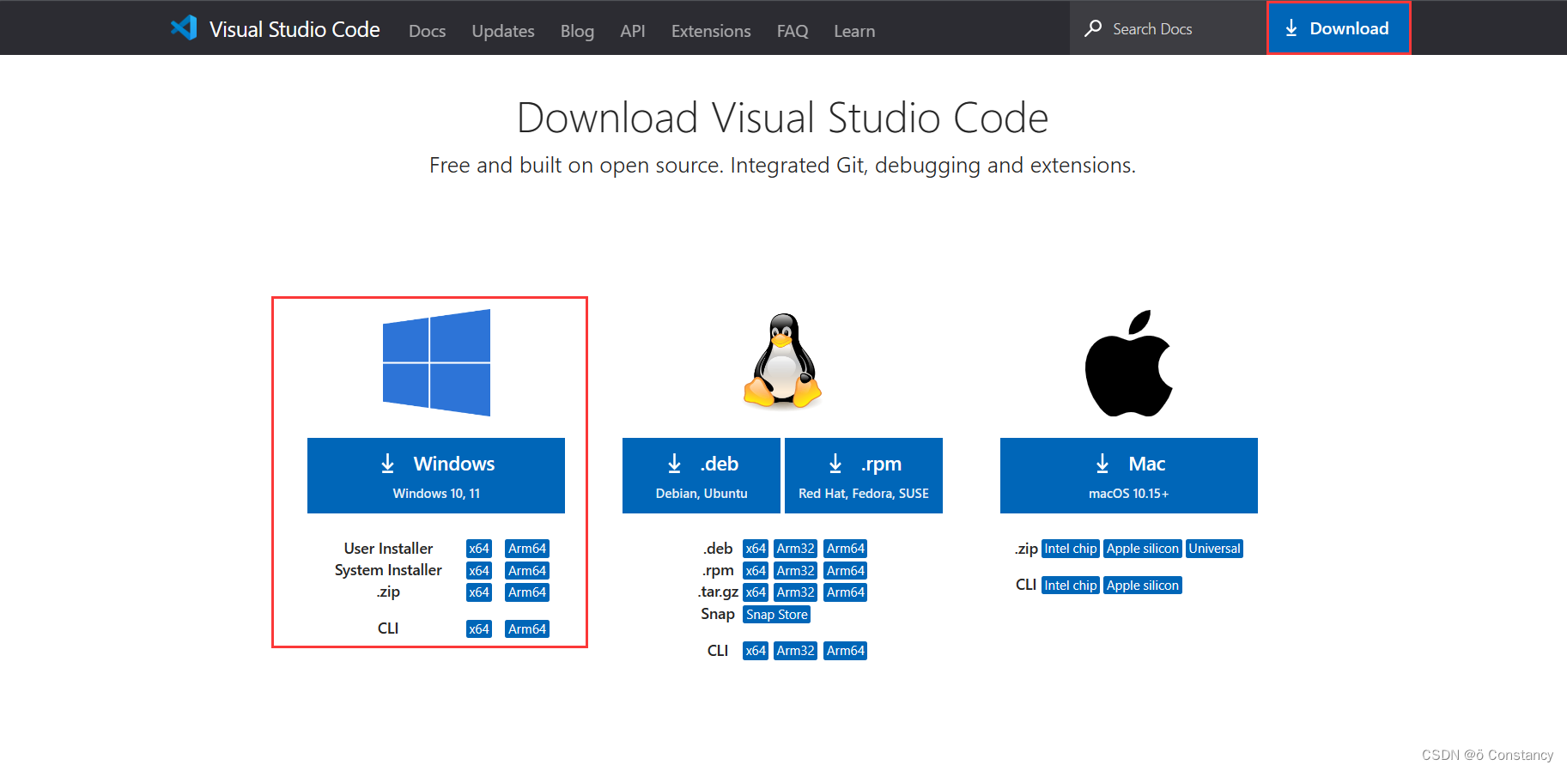Download Windows .zip x64
This screenshot has width=1567, height=771.
(x=479, y=592)
